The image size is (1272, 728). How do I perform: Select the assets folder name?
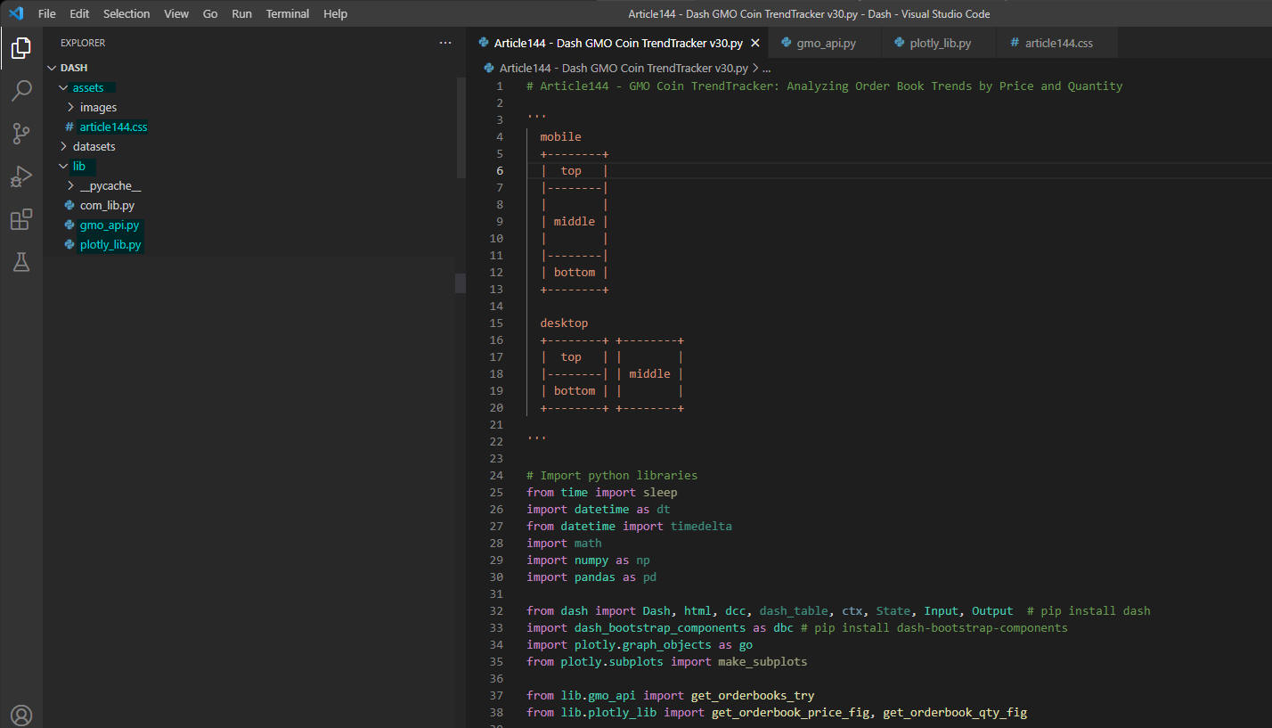[x=88, y=87]
